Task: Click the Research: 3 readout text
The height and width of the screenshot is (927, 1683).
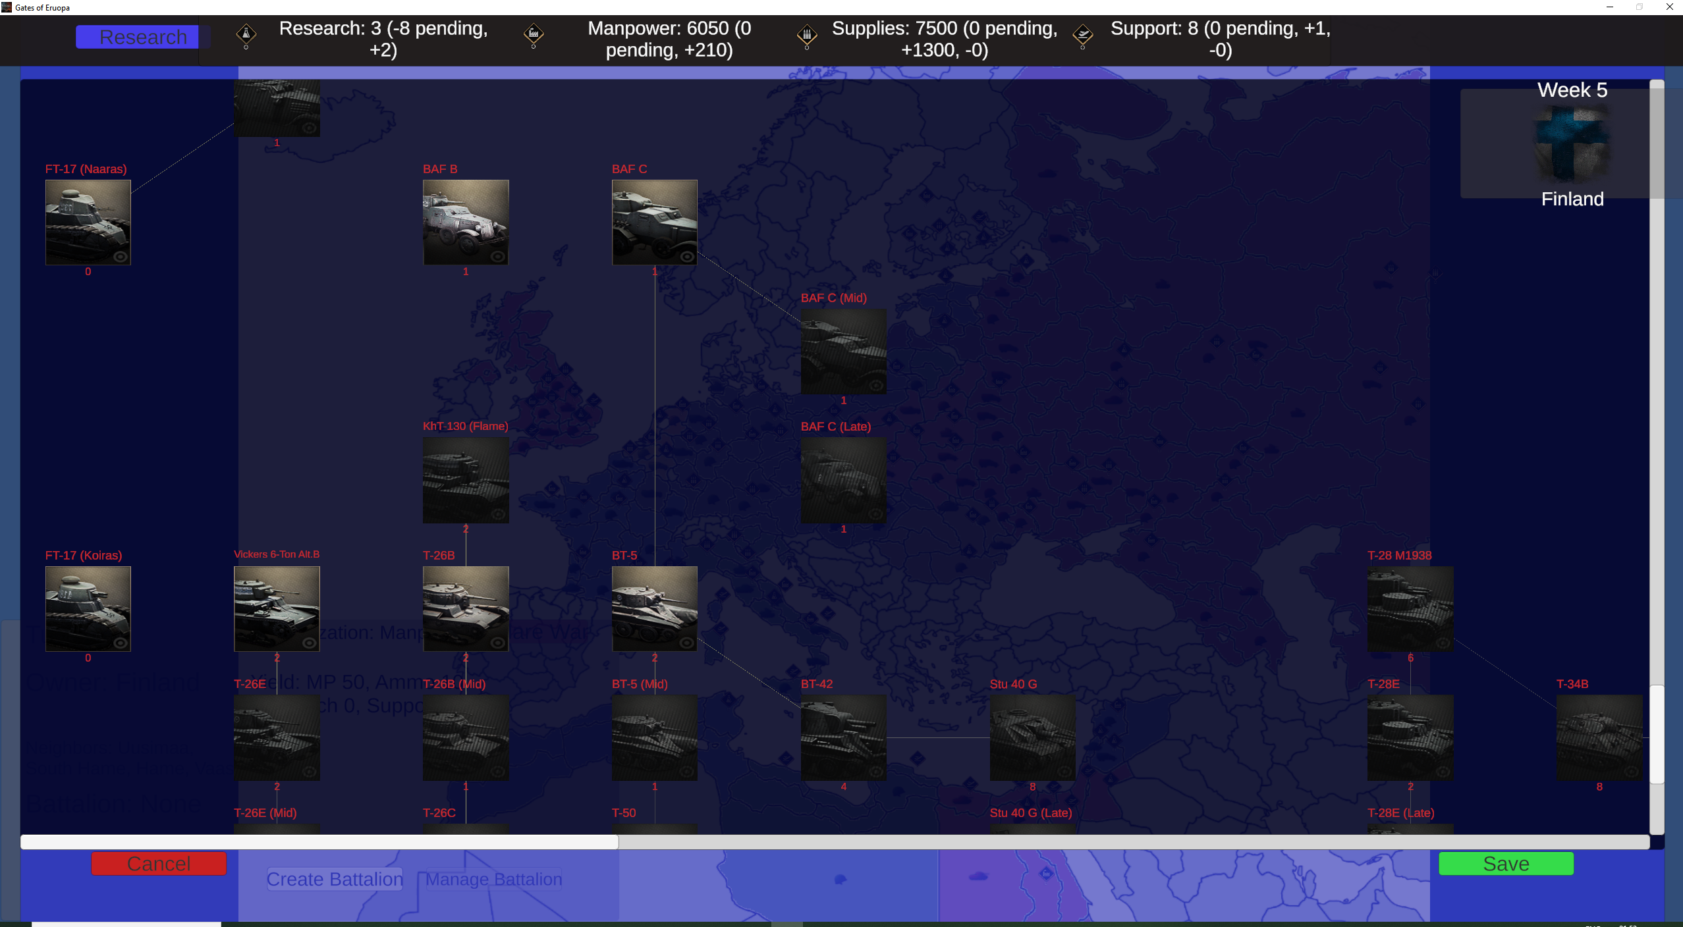Action: [x=383, y=39]
